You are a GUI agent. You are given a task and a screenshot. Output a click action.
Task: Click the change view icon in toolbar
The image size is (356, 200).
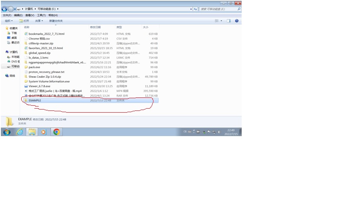coord(217,20)
